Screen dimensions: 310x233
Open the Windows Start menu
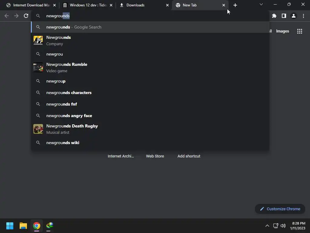(x=10, y=226)
